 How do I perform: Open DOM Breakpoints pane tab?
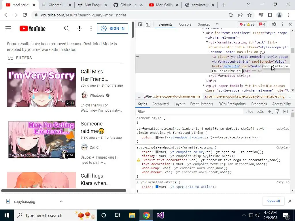(232, 104)
